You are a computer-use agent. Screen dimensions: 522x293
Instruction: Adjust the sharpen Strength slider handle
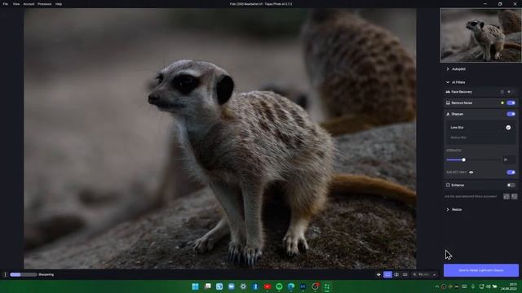point(464,160)
